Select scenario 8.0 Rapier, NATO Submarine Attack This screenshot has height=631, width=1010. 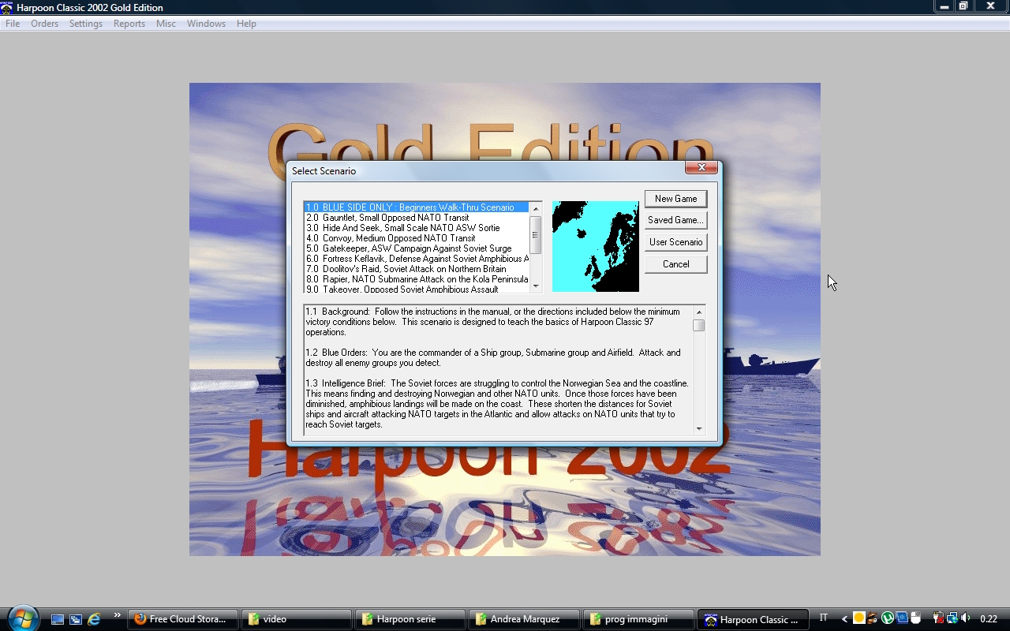point(417,279)
